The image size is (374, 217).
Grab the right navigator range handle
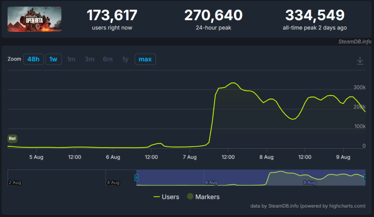point(365,178)
